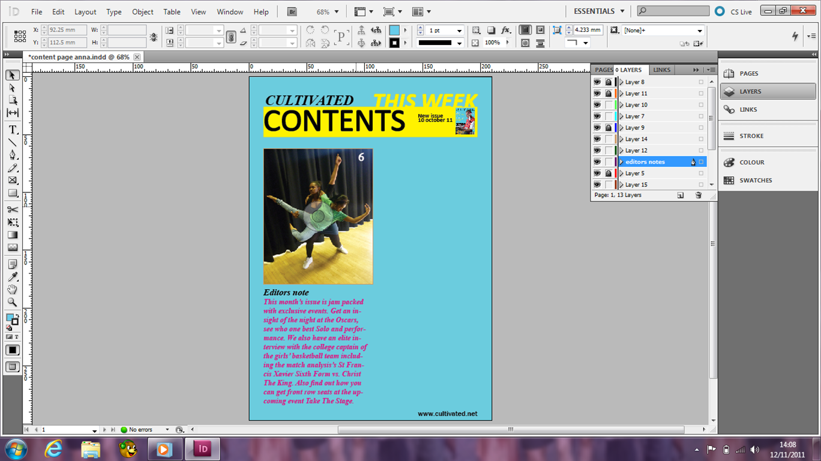Select the Gradient Swatch tool
Viewport: 821px width, 461px height.
[12, 235]
